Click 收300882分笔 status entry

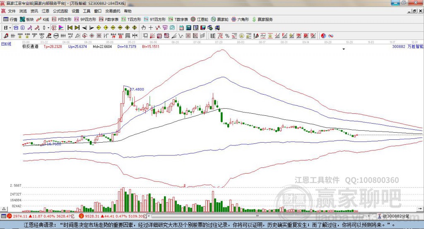[x=394, y=216]
